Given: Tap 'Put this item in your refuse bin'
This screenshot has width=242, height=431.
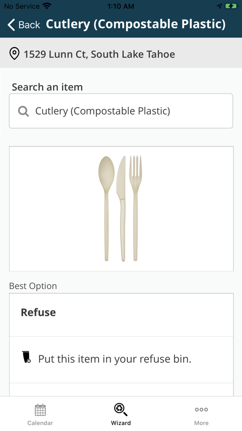Looking at the screenshot, I should tap(115, 359).
